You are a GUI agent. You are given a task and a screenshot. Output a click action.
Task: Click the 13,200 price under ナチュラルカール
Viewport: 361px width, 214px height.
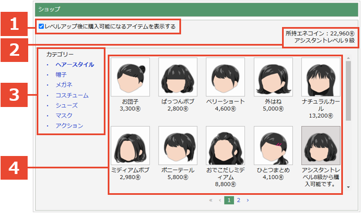(321, 115)
